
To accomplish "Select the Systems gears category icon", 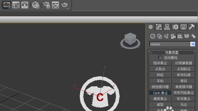I will (193, 36).
